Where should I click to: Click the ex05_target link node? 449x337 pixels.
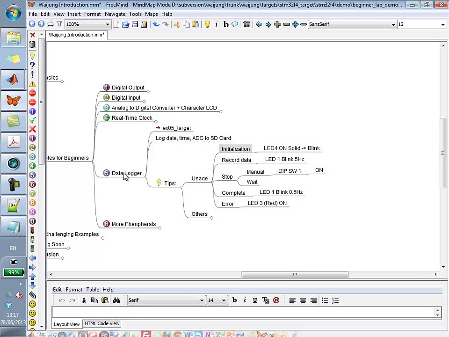click(x=177, y=128)
